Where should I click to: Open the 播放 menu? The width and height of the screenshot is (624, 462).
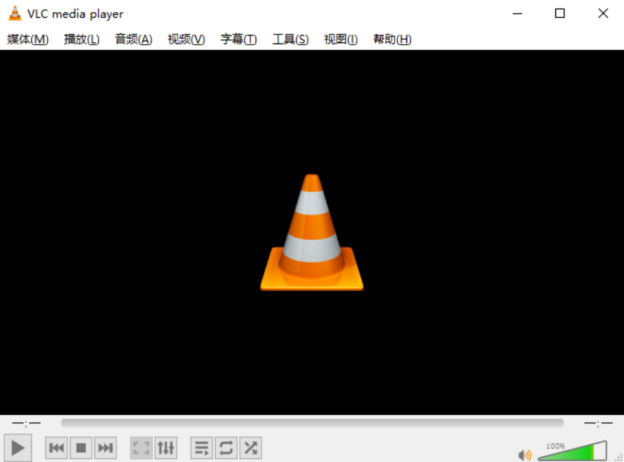pyautogui.click(x=80, y=39)
